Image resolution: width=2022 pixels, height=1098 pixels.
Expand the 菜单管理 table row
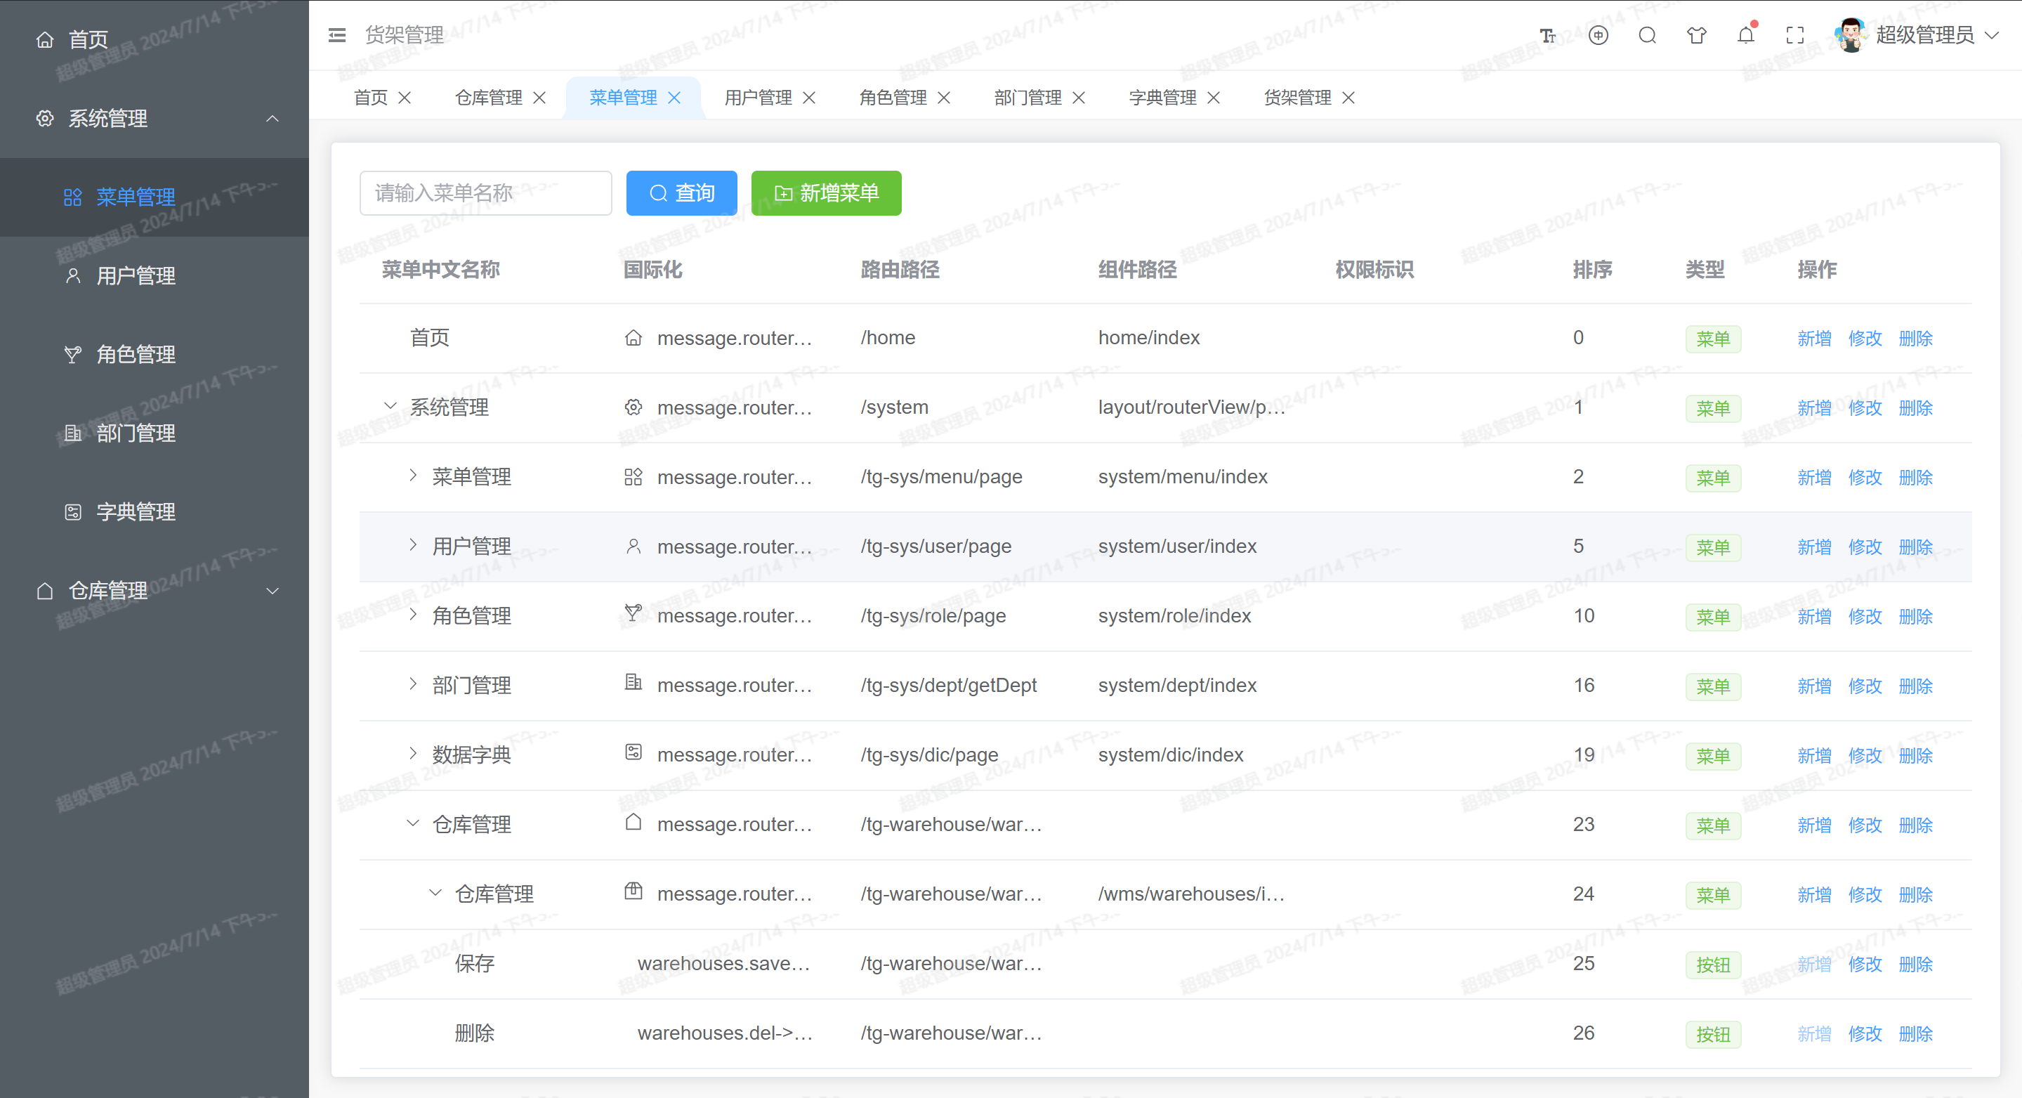[x=413, y=476]
